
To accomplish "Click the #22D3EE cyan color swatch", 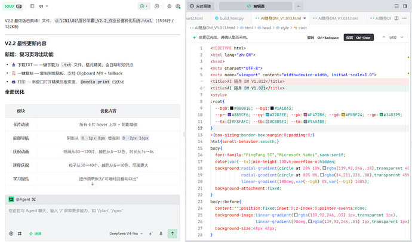I will (268, 115).
